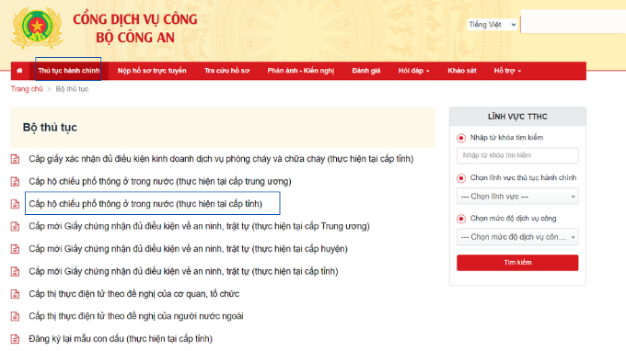Click document icon beside Cấp giấy xác nhận phòng cháy
Viewport: 626px width, 351px height.
pyautogui.click(x=15, y=159)
